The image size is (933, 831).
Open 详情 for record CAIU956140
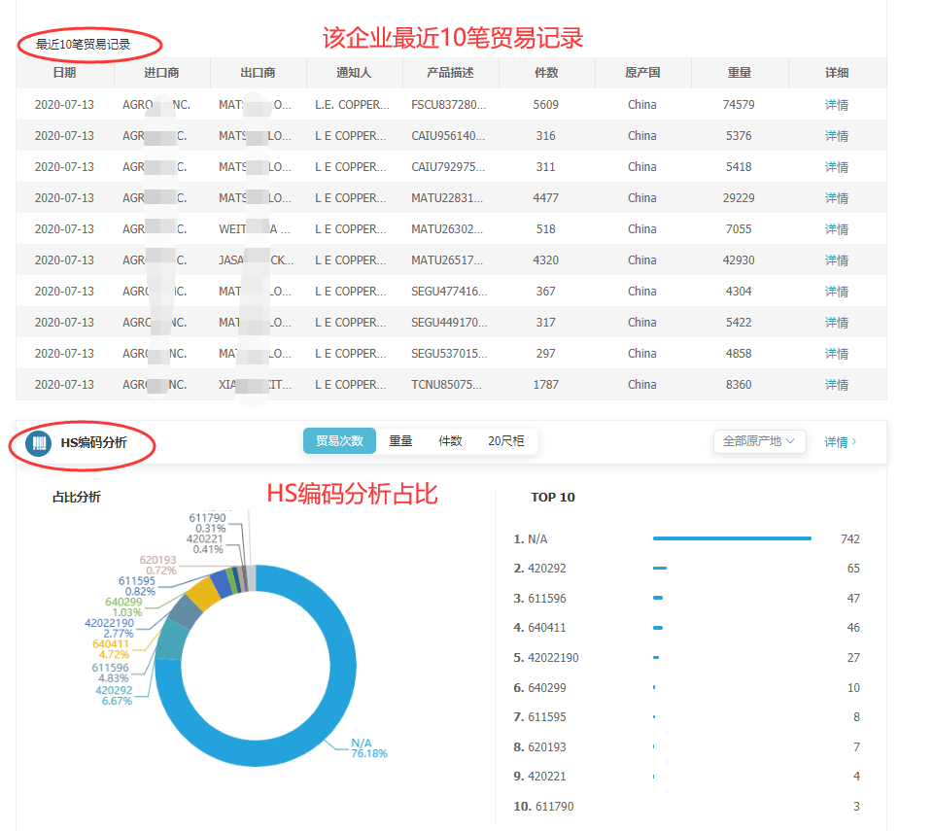(836, 135)
